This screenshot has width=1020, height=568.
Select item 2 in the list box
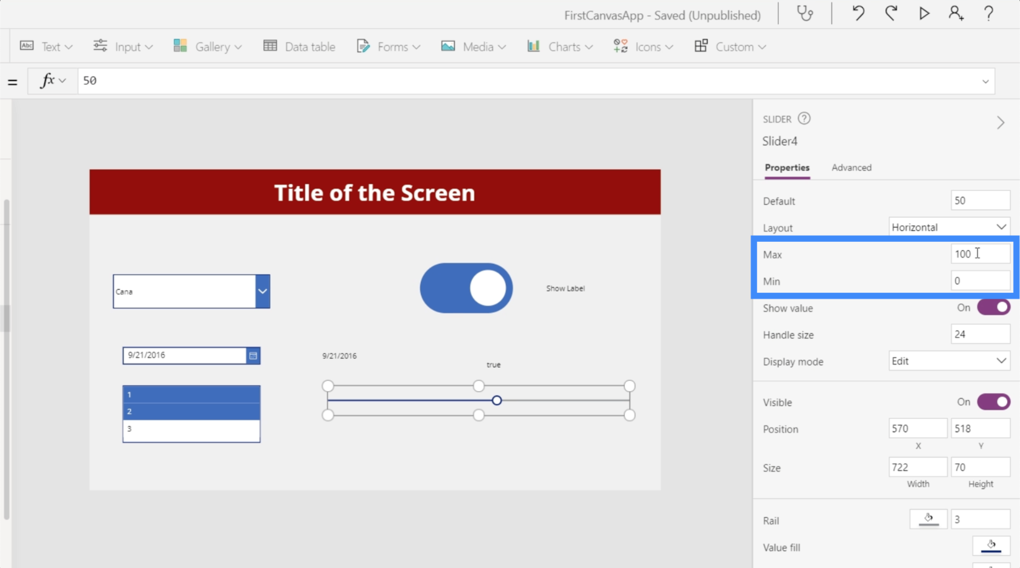[x=191, y=412]
